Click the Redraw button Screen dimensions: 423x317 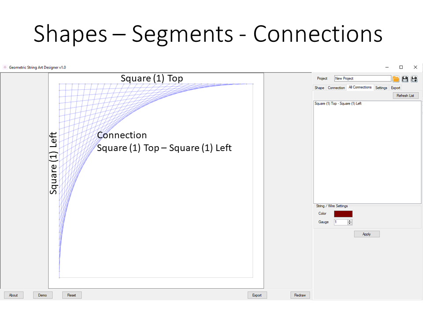300,295
